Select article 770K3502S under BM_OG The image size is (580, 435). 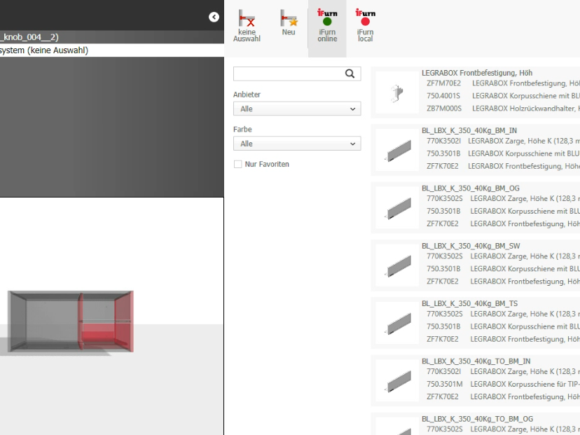pyautogui.click(x=444, y=199)
